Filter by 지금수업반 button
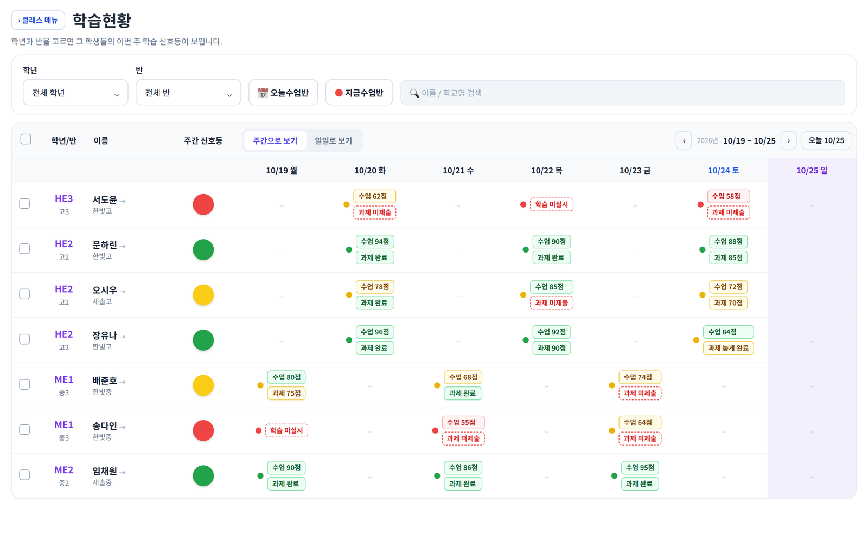This screenshot has width=868, height=542. (359, 93)
